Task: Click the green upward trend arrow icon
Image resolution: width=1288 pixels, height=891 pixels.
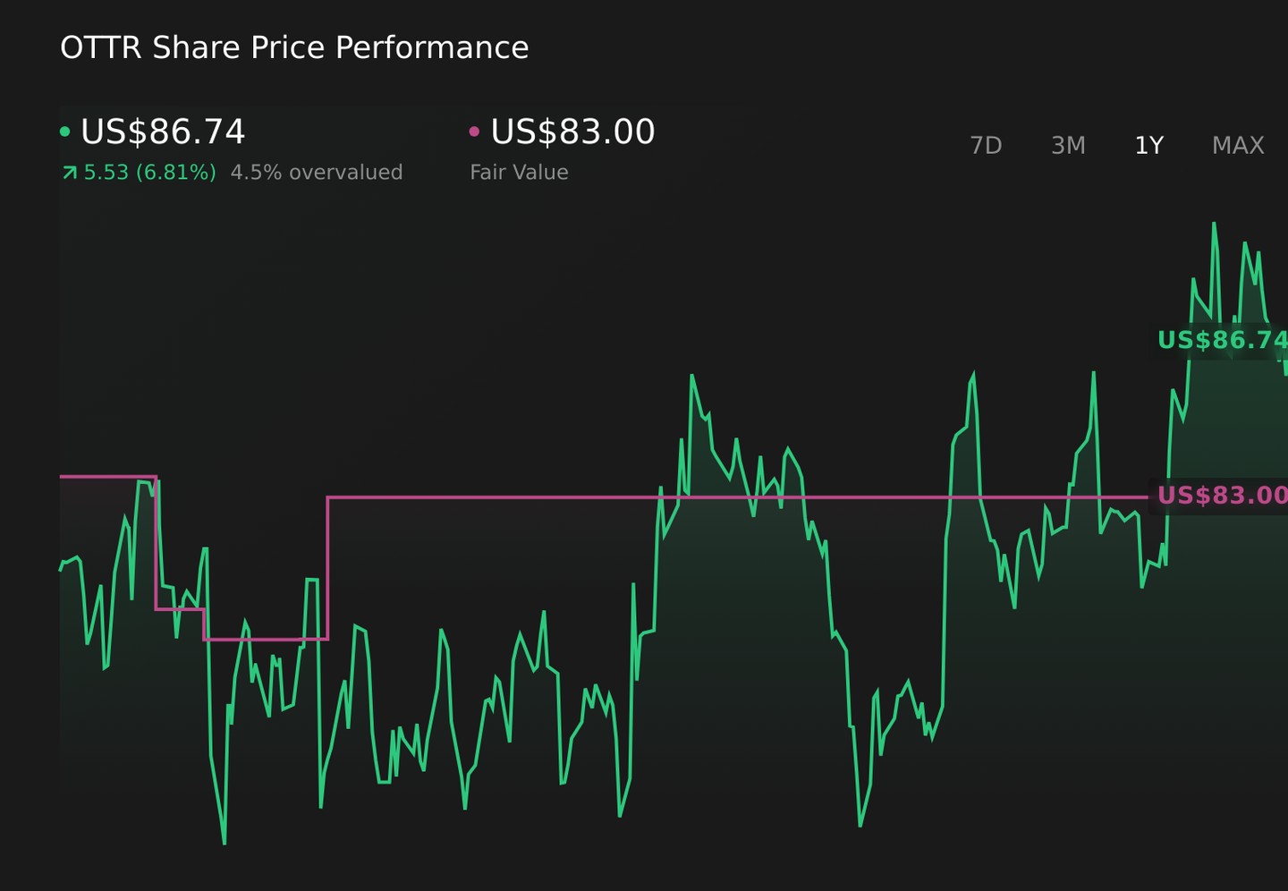Action: (x=69, y=173)
